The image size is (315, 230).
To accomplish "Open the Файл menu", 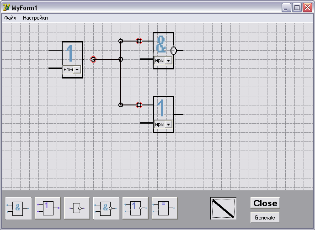I will click(10, 18).
